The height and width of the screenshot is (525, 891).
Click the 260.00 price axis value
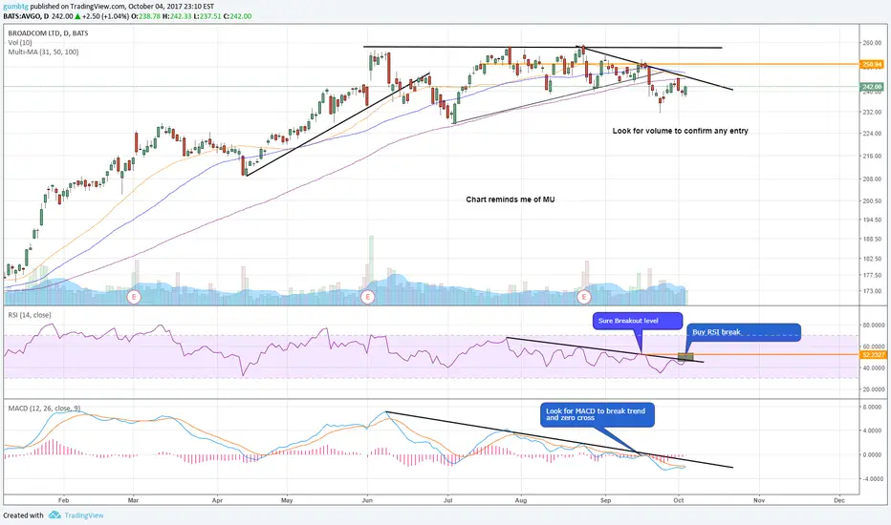[x=872, y=43]
